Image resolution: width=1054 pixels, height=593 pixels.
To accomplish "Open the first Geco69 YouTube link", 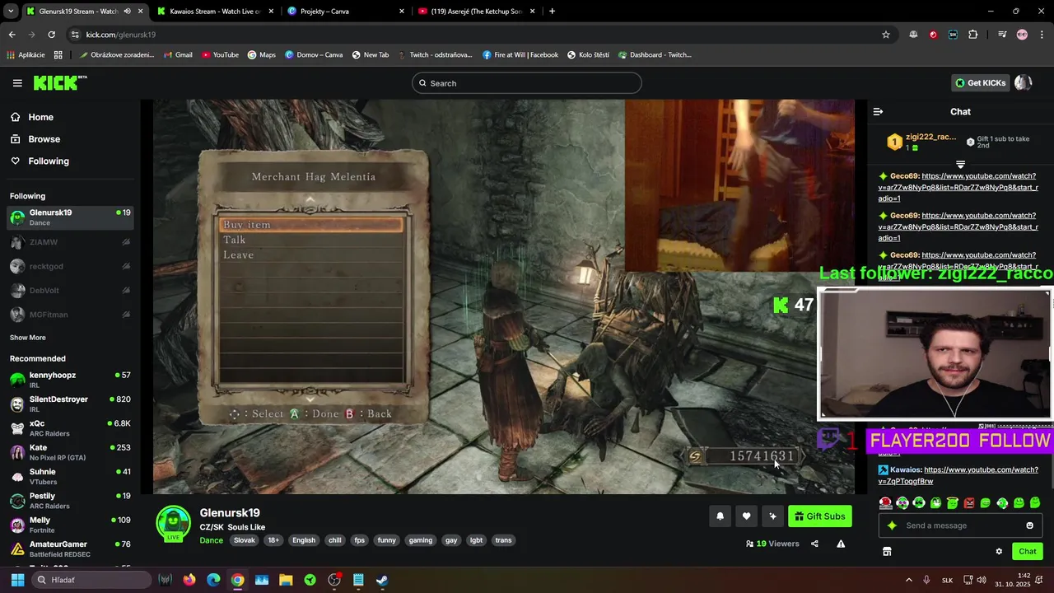I will [958, 187].
